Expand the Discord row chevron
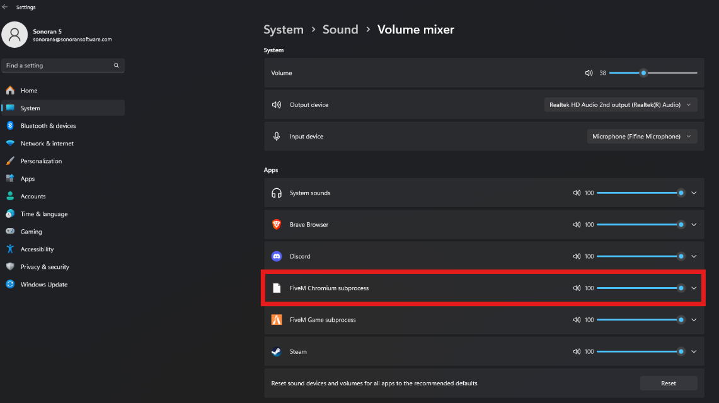Image resolution: width=719 pixels, height=403 pixels. coord(694,256)
